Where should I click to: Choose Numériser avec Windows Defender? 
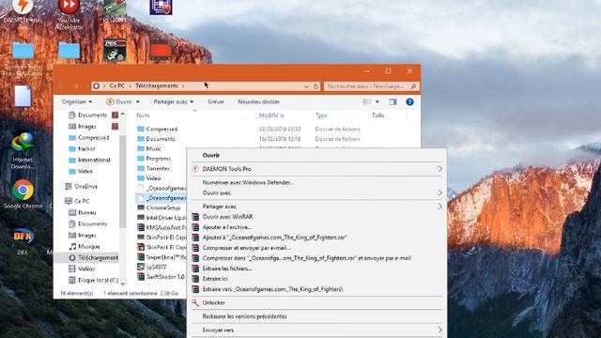point(248,183)
